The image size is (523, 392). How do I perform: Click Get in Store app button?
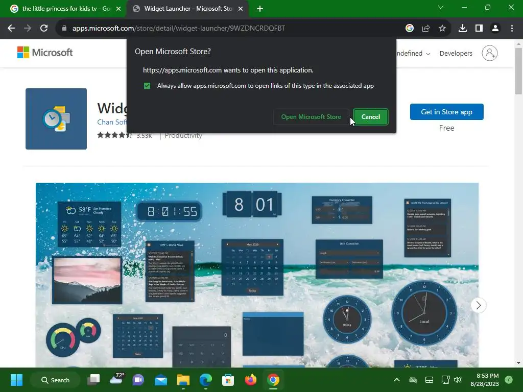click(x=446, y=112)
